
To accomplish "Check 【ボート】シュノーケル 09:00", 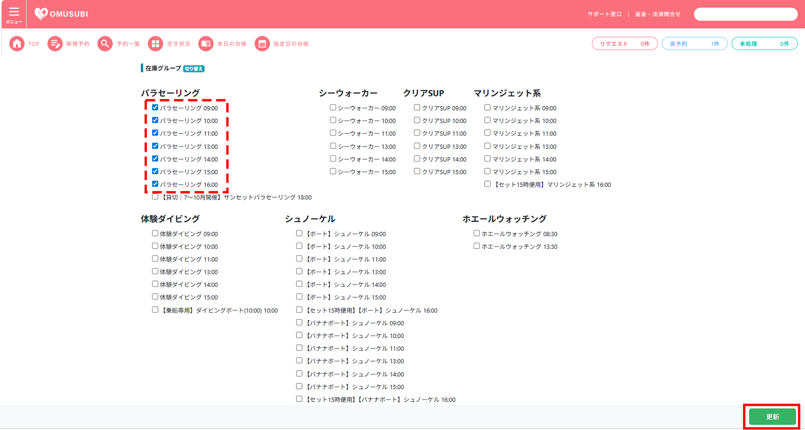I will coord(299,233).
